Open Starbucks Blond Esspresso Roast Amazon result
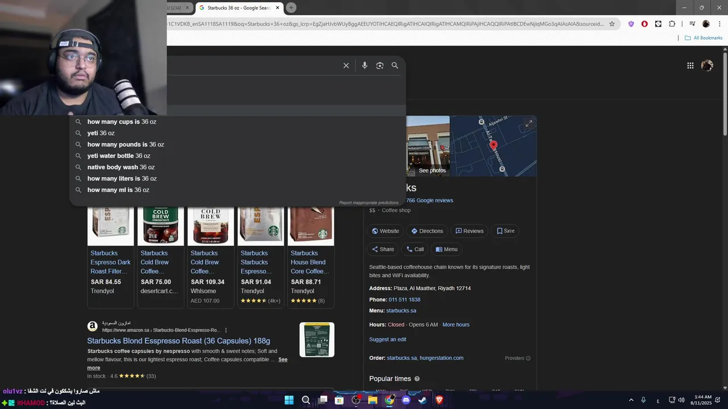 (178, 341)
